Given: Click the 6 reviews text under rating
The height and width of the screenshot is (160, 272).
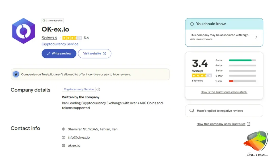Looking at the screenshot, I should (197, 81).
